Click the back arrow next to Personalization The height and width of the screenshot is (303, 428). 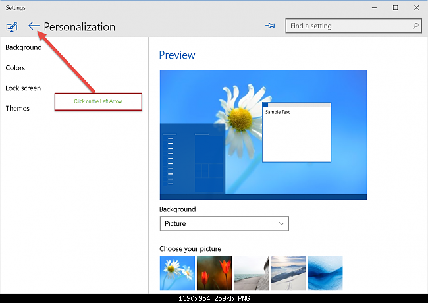point(34,26)
